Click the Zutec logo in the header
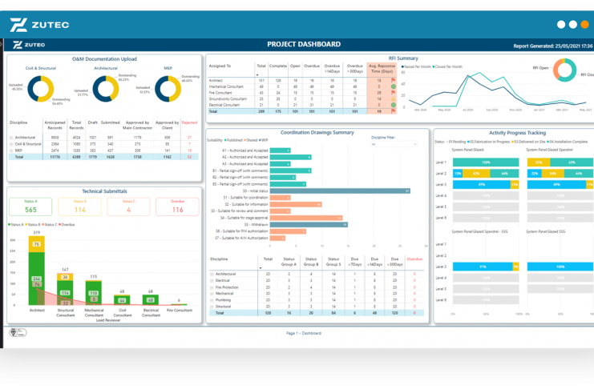Image resolution: width=594 pixels, height=389 pixels. pyautogui.click(x=40, y=25)
